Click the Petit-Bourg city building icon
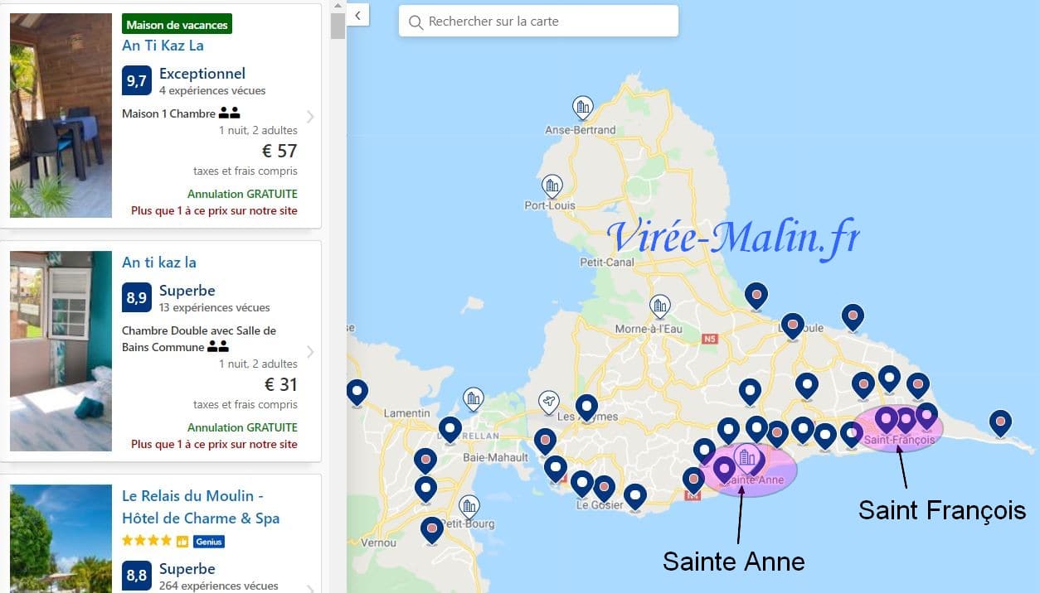The image size is (1040, 593). [x=469, y=505]
